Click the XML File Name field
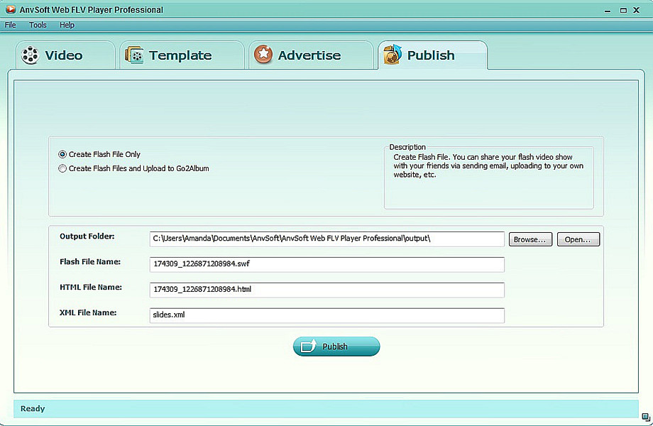Image resolution: width=653 pixels, height=426 pixels. click(327, 315)
